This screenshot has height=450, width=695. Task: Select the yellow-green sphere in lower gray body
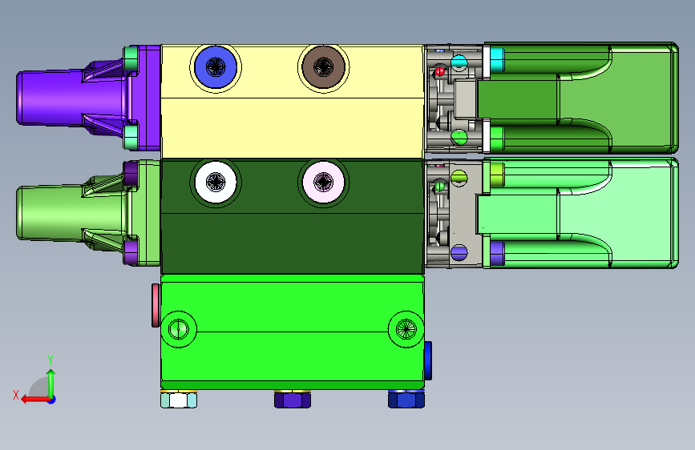click(x=459, y=178)
